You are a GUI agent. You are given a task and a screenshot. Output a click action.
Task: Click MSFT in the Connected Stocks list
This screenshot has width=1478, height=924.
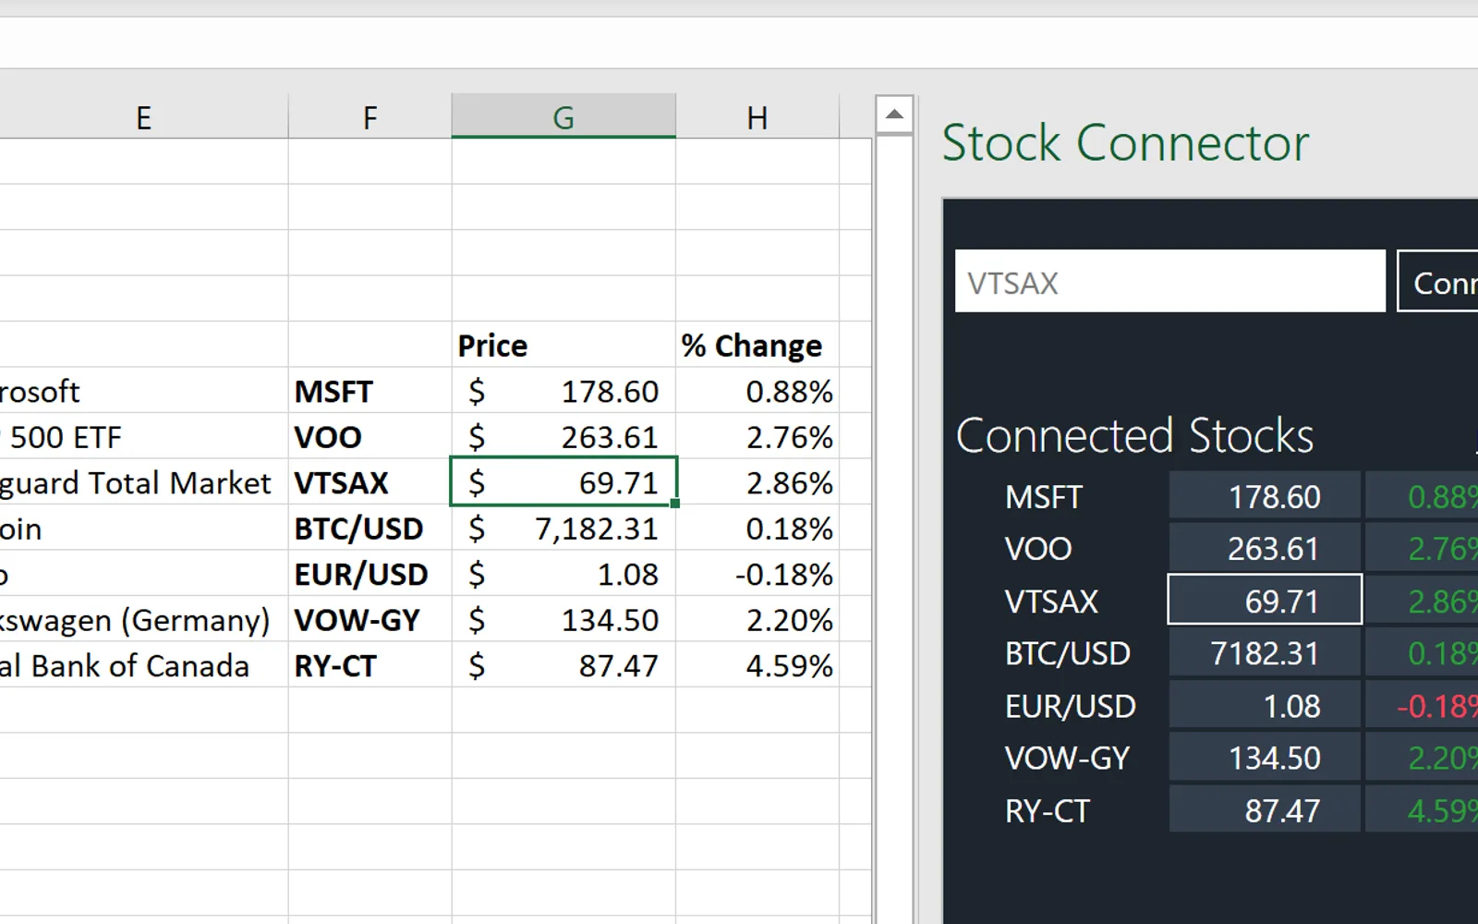point(1043,497)
